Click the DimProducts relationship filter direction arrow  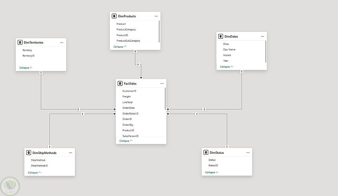138,64
